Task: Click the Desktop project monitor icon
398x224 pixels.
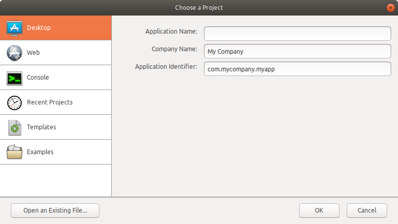Action: pyautogui.click(x=14, y=28)
